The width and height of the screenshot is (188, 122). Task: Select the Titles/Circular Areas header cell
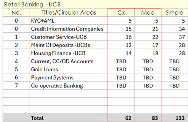tap(69, 12)
